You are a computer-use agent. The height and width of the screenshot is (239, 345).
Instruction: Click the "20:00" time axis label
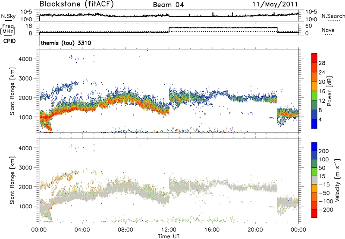(x=255, y=230)
